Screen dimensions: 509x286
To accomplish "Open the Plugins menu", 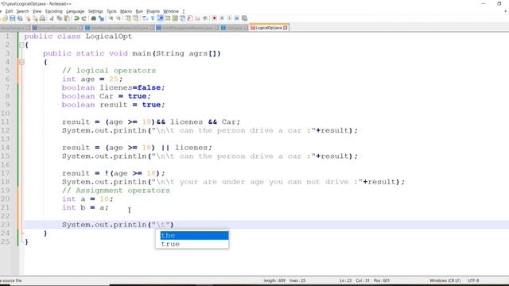I will 153,11.
